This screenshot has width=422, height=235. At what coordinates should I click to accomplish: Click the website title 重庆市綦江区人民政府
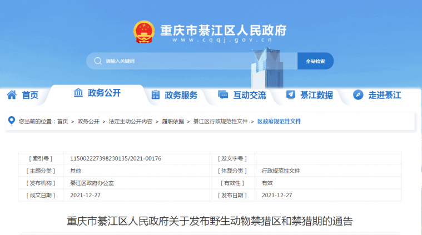[223, 29]
